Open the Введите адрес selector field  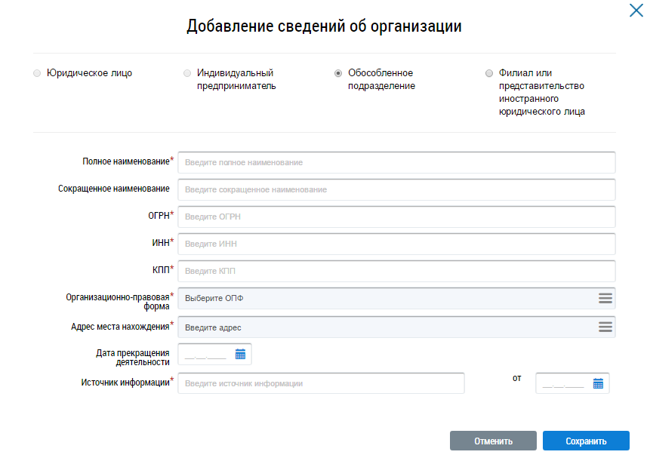pos(385,327)
